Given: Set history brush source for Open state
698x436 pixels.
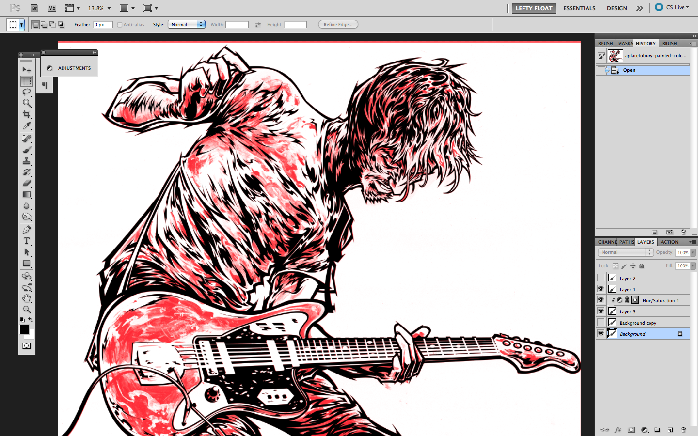Looking at the screenshot, I should [602, 70].
